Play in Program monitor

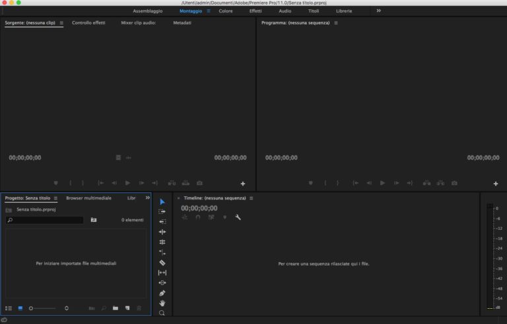[x=382, y=183]
